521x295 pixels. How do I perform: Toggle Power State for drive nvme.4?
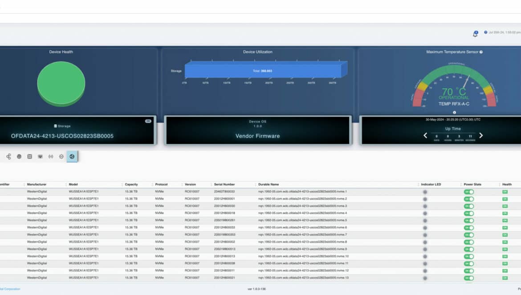tap(469, 214)
